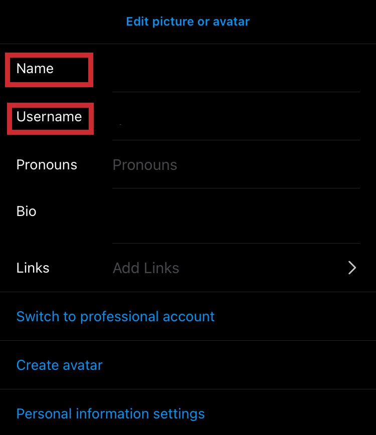Focus the Username input field
This screenshot has width=376, height=435.
(x=236, y=118)
